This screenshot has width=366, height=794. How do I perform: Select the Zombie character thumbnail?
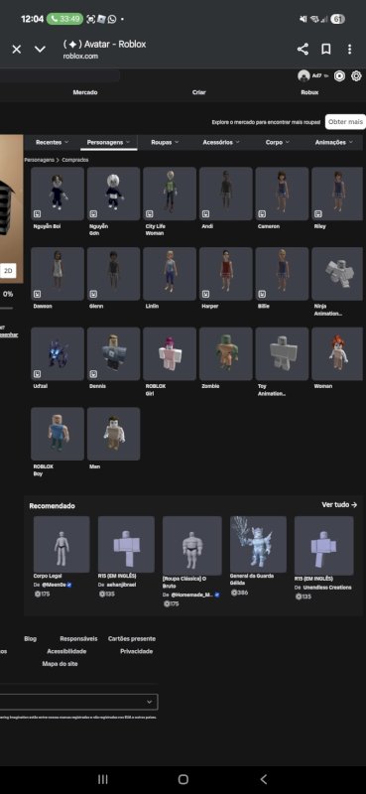226,353
